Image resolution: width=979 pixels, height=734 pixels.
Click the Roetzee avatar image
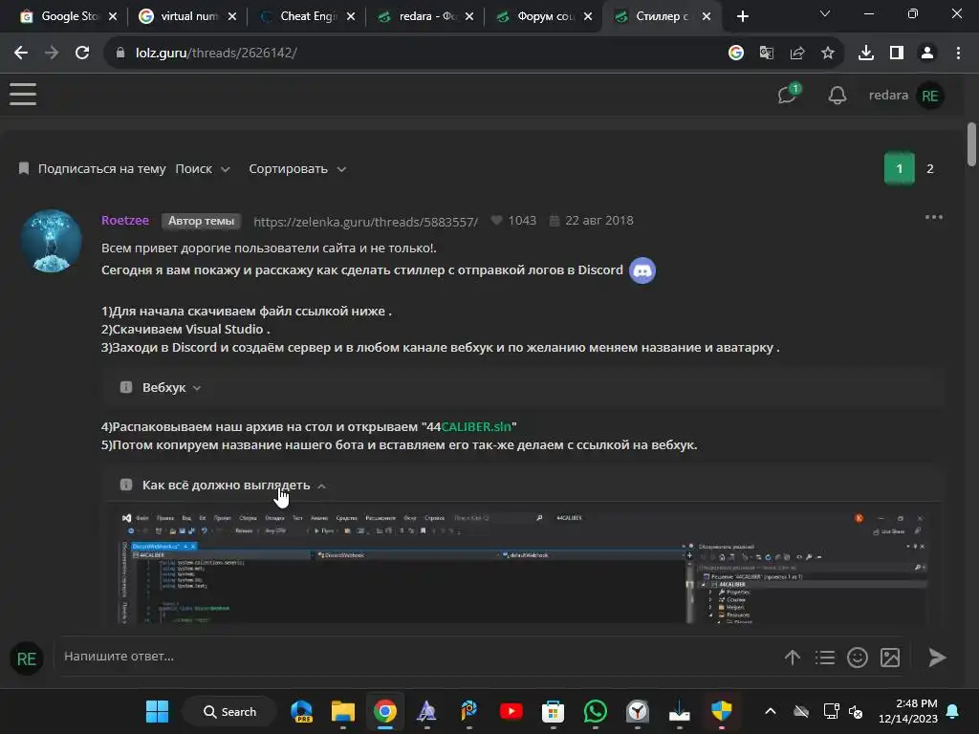(x=52, y=241)
